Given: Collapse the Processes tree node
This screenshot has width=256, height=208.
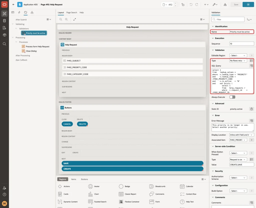Looking at the screenshot, I should 16,42.
